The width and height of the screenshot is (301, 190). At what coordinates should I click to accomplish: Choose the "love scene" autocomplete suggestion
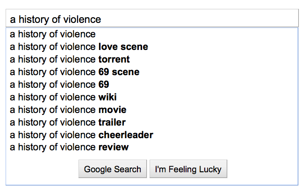[79, 47]
